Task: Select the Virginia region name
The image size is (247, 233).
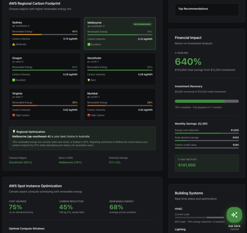Action: coord(17,94)
